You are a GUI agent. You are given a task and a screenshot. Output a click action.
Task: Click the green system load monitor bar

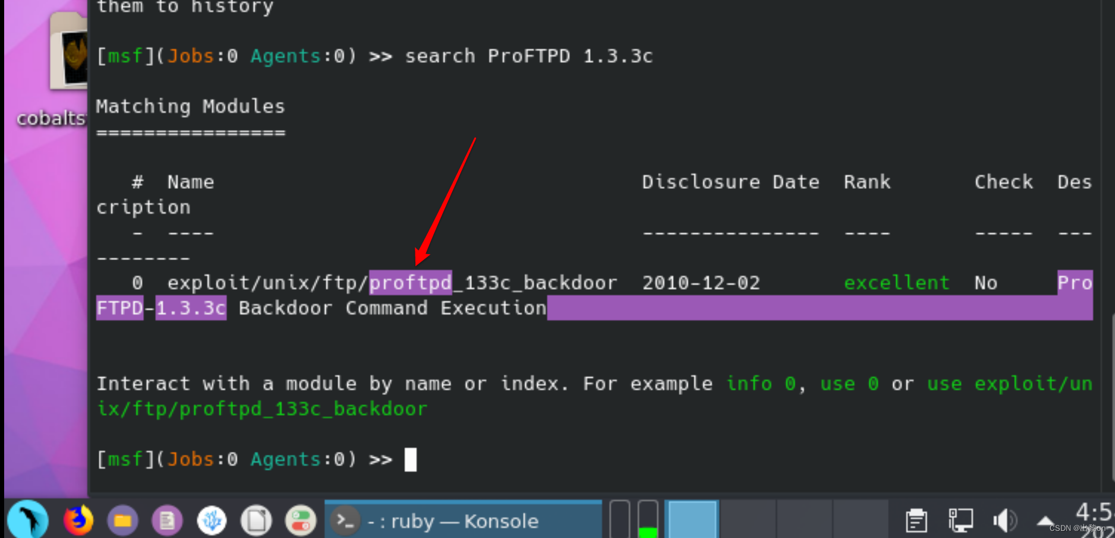tap(648, 520)
